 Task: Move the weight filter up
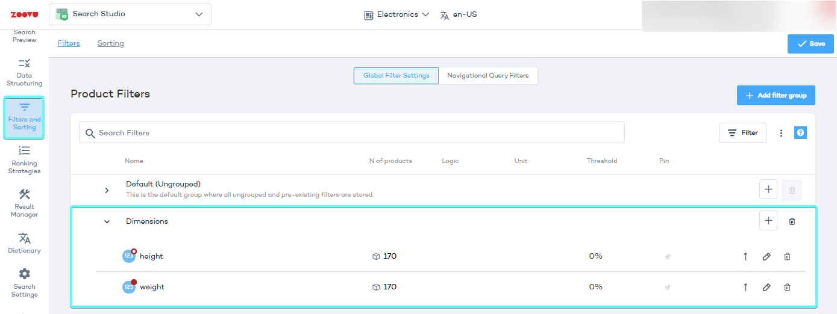[745, 288]
